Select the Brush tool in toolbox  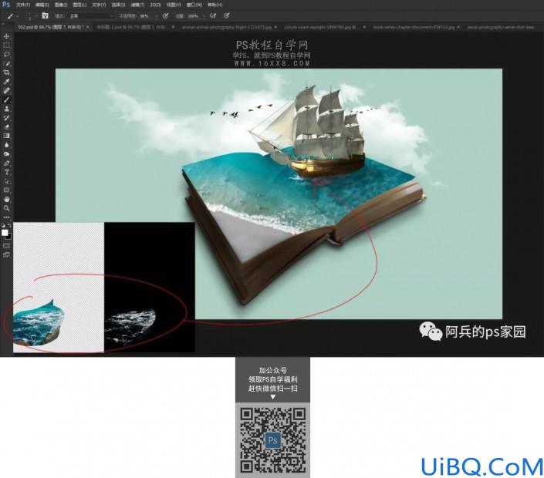click(6, 99)
